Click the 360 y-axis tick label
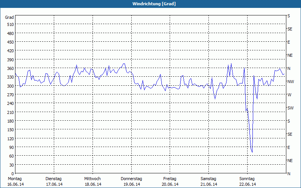 (x=11, y=68)
